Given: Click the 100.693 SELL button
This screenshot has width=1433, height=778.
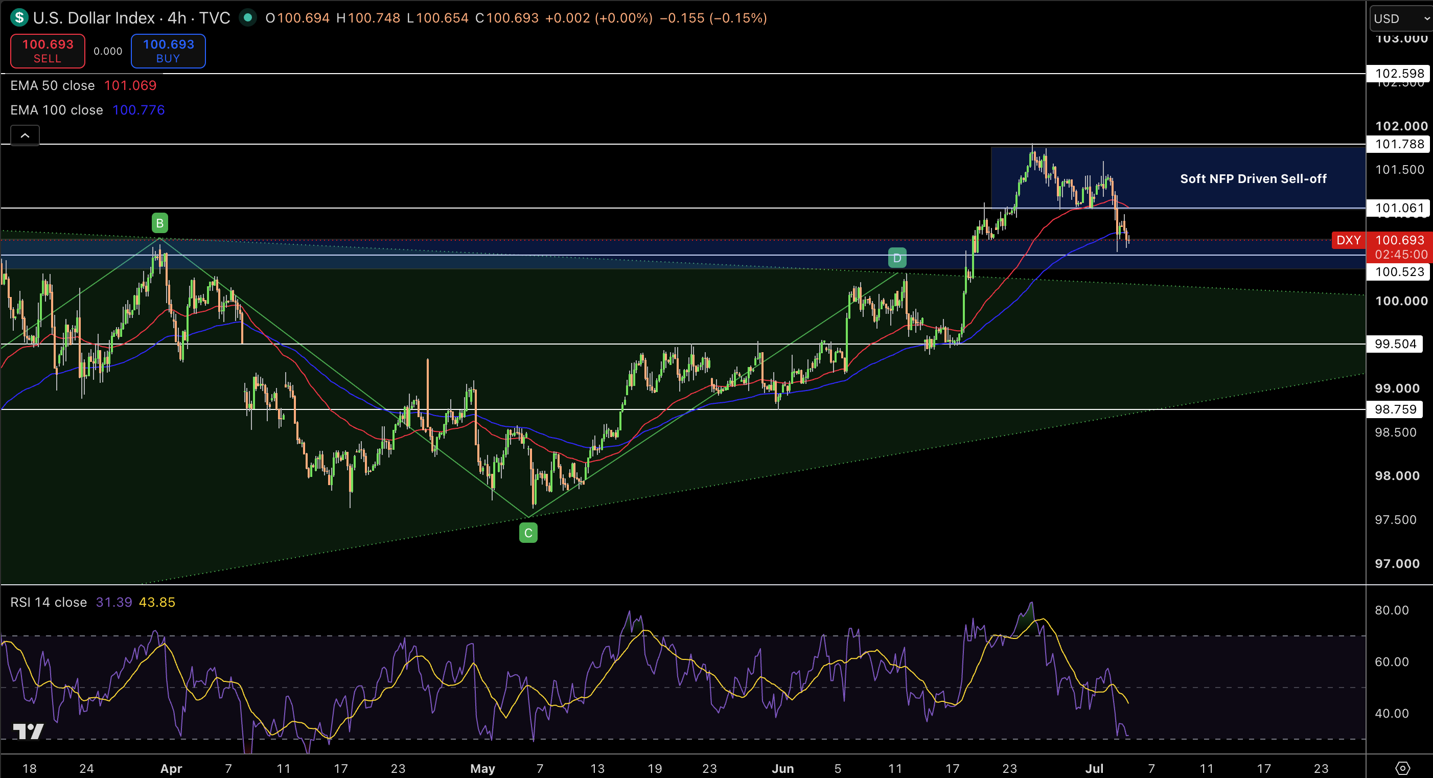Looking at the screenshot, I should click(x=48, y=51).
